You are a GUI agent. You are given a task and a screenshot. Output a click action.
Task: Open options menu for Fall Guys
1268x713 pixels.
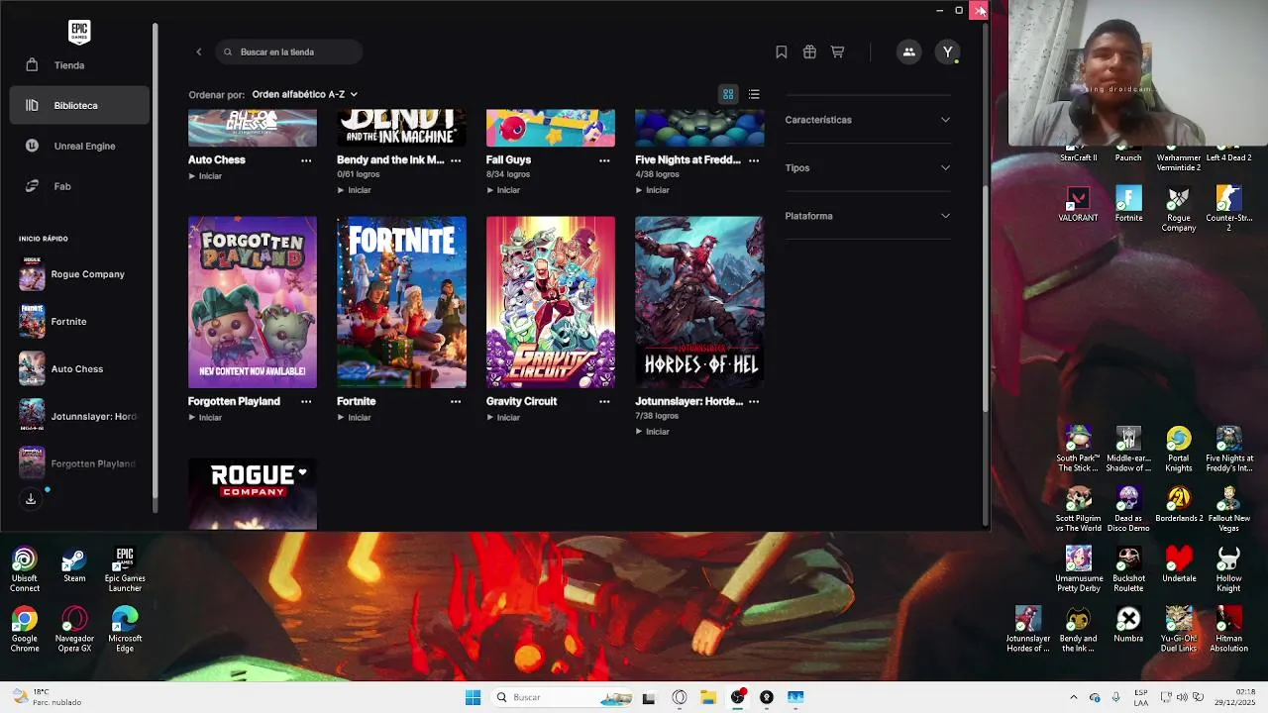[604, 160]
